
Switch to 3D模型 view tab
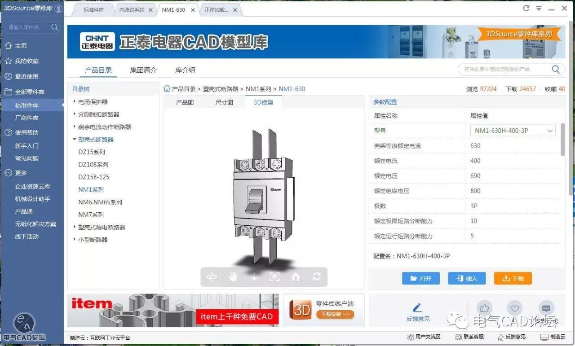[x=263, y=102]
